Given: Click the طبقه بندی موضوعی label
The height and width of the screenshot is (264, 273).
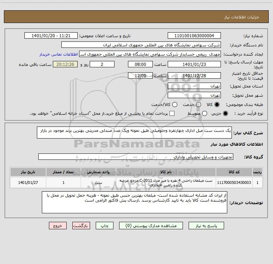Looking at the screenshot, I should (244, 105).
